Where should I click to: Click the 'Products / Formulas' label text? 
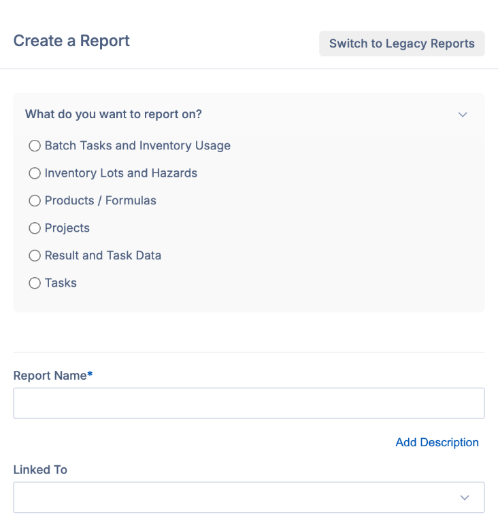point(101,201)
